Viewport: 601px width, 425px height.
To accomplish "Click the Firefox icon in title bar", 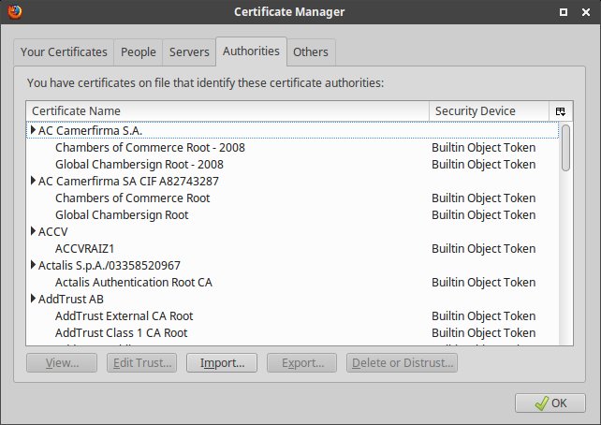I will point(11,12).
